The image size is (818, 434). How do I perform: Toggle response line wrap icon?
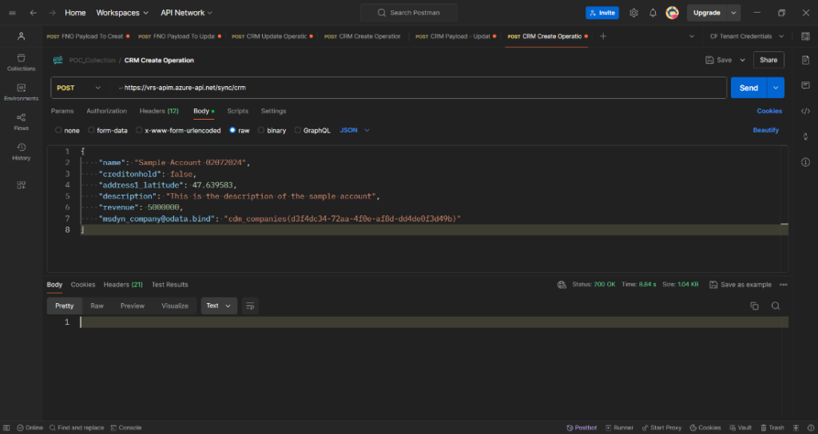[250, 306]
